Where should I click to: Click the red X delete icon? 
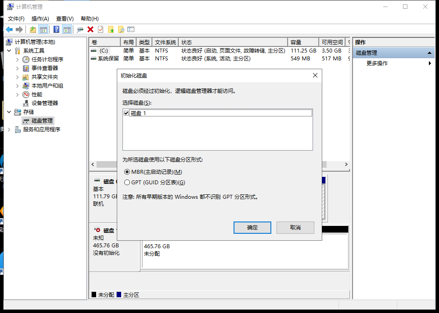pos(90,29)
